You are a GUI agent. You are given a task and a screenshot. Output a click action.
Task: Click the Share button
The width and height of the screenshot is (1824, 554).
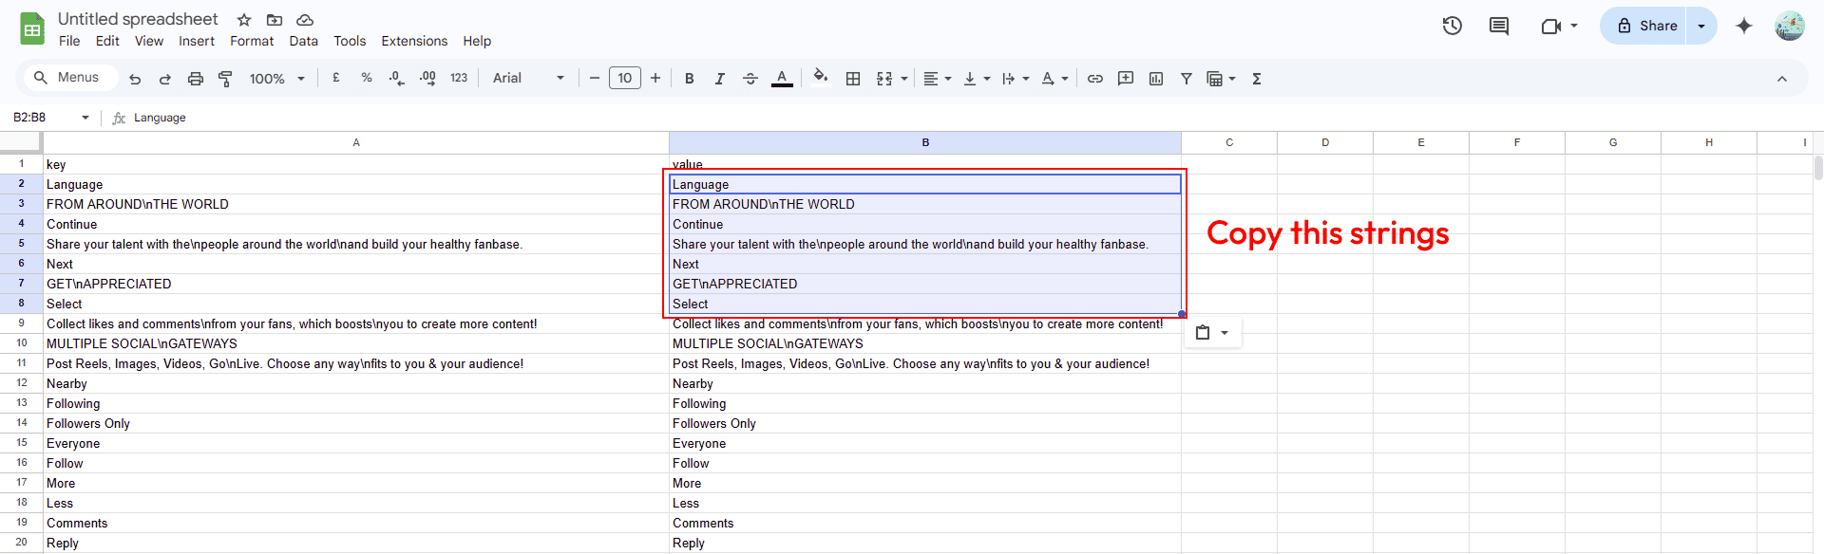[1646, 26]
